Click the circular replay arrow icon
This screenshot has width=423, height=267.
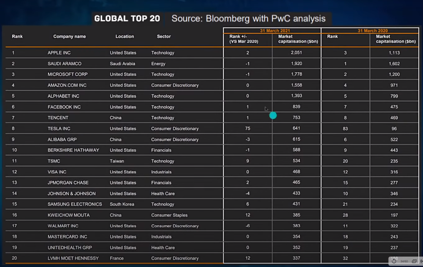[x=394, y=261]
